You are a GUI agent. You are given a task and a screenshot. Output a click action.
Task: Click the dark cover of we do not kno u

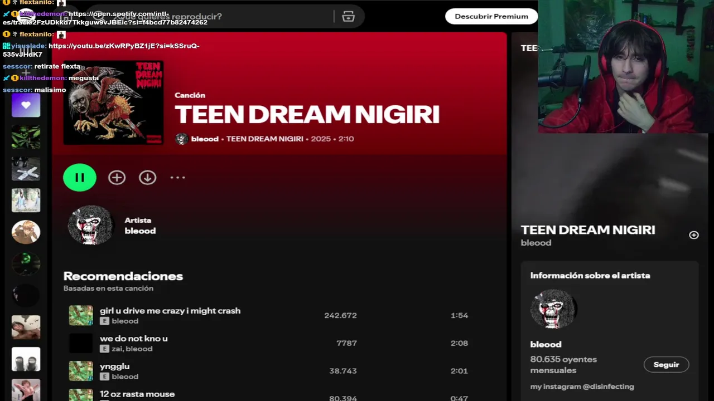coord(80,343)
